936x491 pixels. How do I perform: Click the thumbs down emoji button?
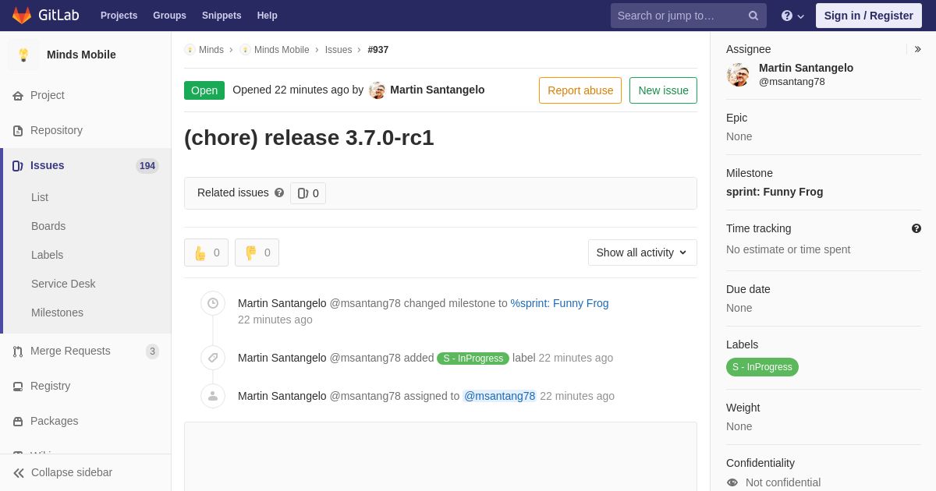pyautogui.click(x=257, y=253)
